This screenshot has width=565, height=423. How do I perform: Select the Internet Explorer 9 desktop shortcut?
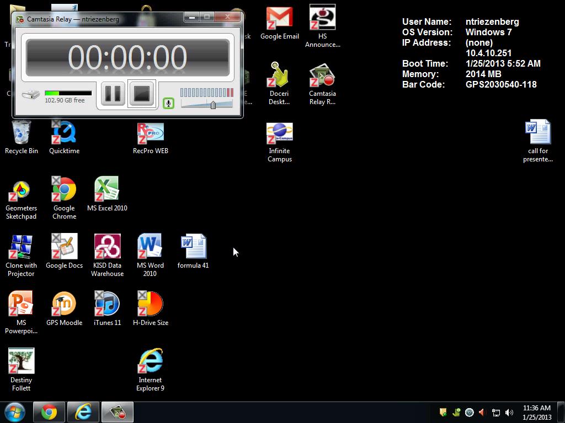(150, 370)
